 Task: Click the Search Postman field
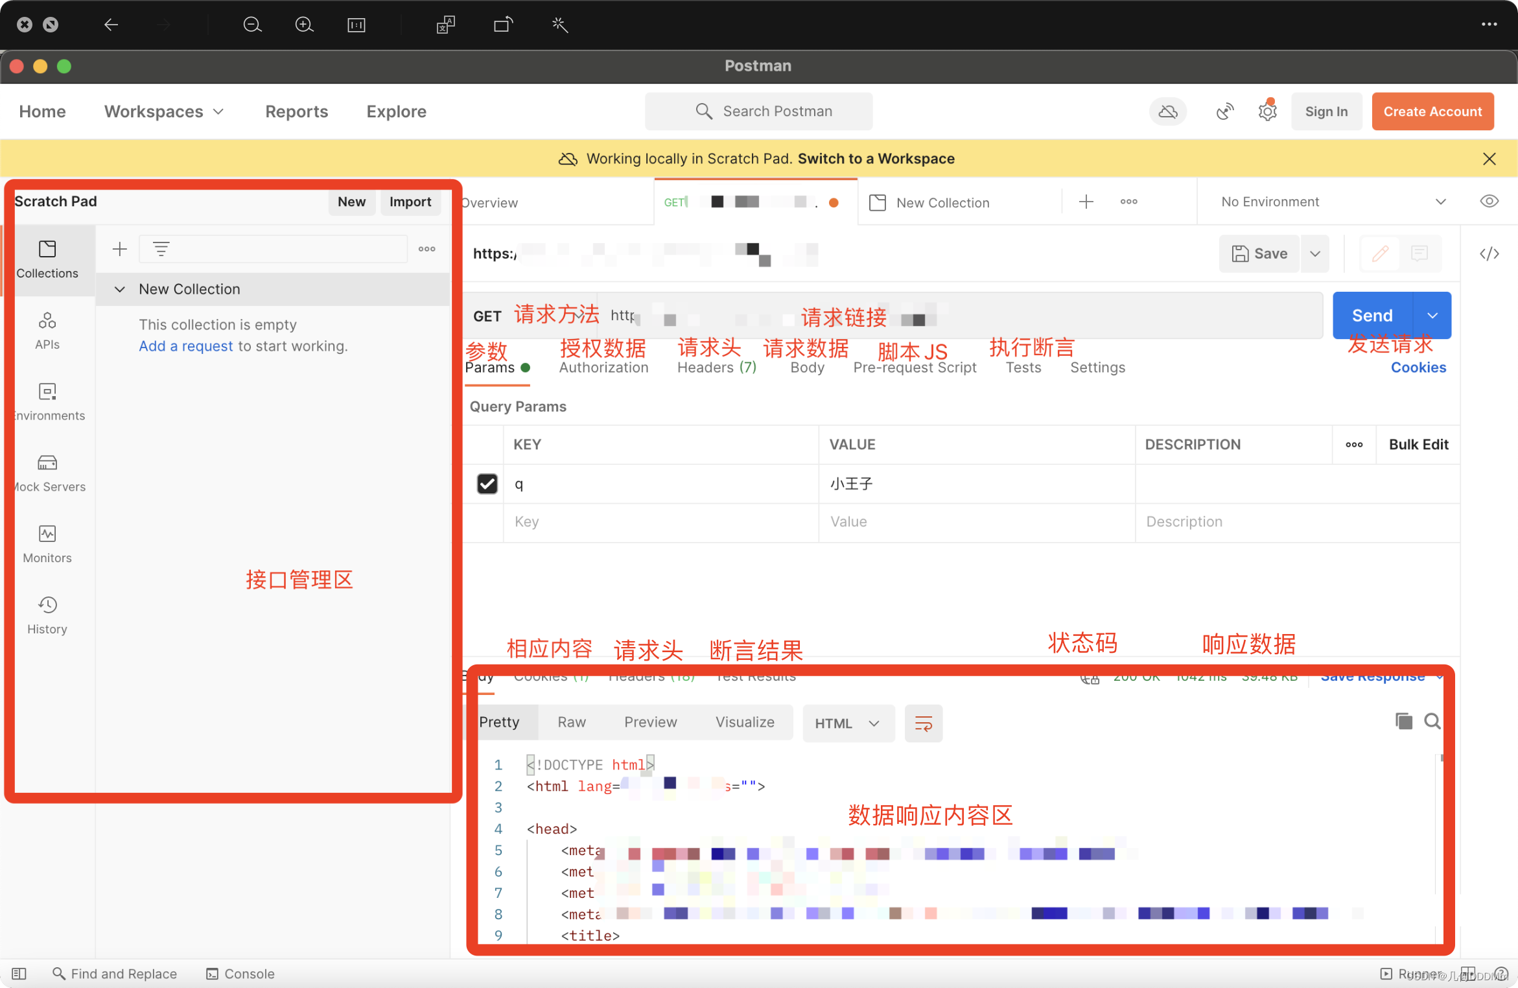pos(758,112)
